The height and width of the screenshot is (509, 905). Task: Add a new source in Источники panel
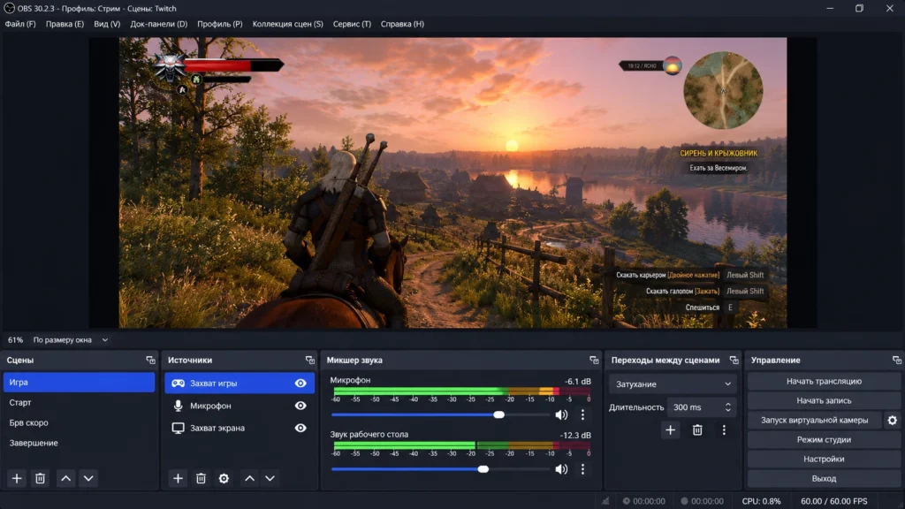click(178, 478)
